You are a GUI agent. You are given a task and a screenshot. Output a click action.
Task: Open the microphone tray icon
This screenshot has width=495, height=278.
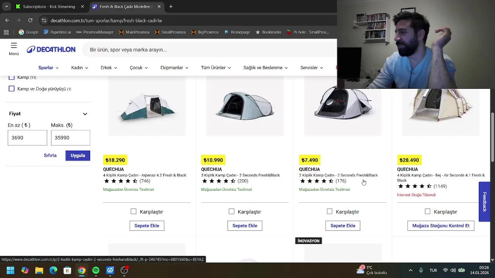pos(421,270)
